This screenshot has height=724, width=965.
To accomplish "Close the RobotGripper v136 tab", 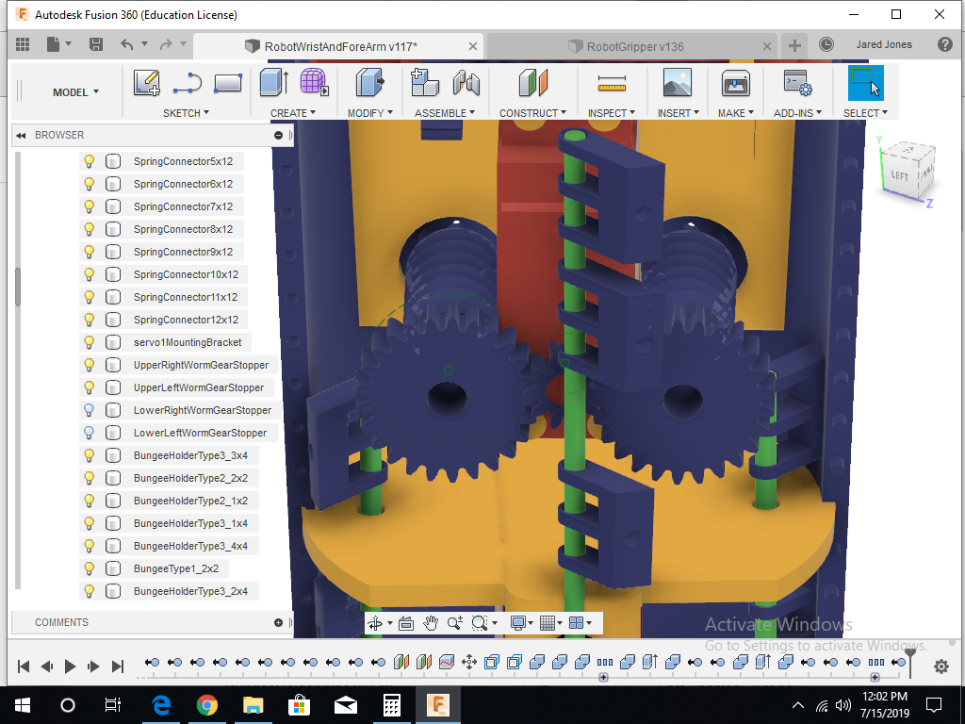I will tap(767, 46).
